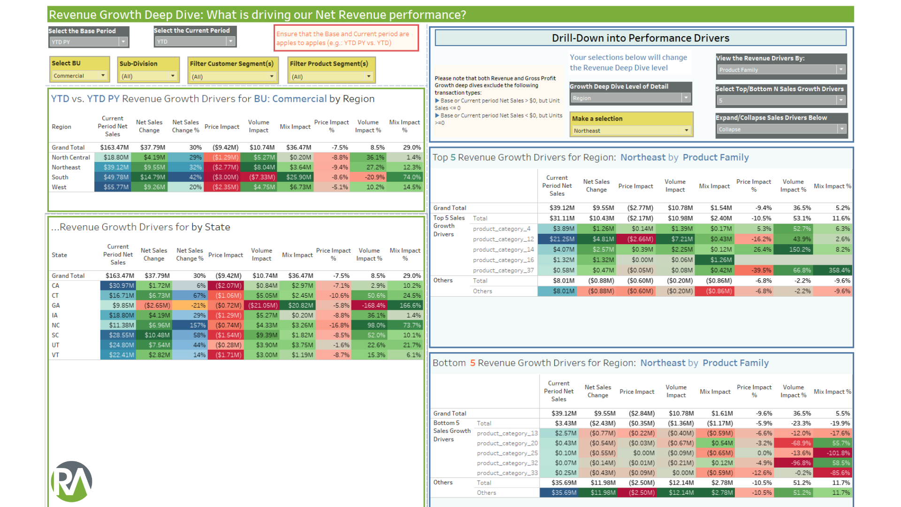The image size is (901, 507).
Task: Click the State column header
Action: 59,255
